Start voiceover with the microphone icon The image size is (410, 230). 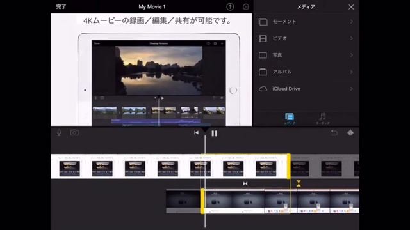pyautogui.click(x=59, y=133)
